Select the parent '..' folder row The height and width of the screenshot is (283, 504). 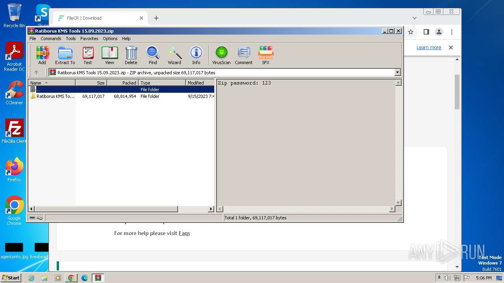pyautogui.click(x=122, y=90)
